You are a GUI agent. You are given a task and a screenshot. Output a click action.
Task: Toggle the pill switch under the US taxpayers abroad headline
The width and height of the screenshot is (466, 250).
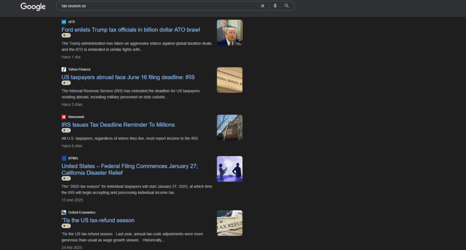pos(66,83)
